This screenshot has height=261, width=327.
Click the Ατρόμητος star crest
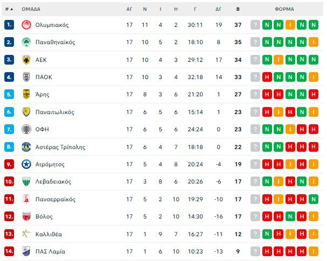point(25,164)
